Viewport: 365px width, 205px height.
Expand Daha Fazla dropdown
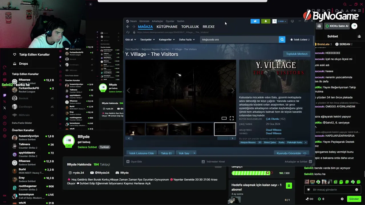pyautogui.click(x=187, y=40)
